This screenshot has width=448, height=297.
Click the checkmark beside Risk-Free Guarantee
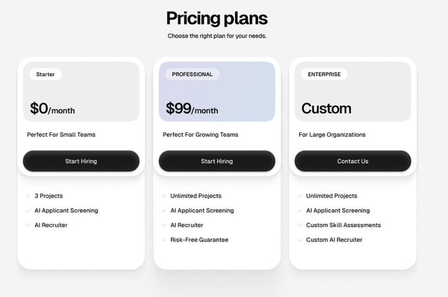point(164,240)
